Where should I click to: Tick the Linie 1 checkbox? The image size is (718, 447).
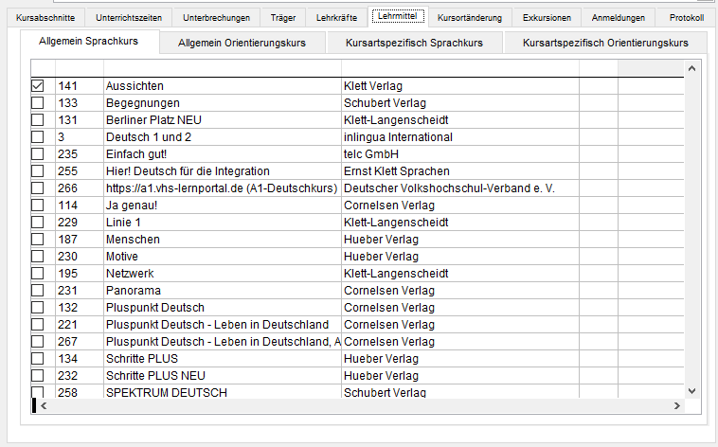click(x=38, y=223)
